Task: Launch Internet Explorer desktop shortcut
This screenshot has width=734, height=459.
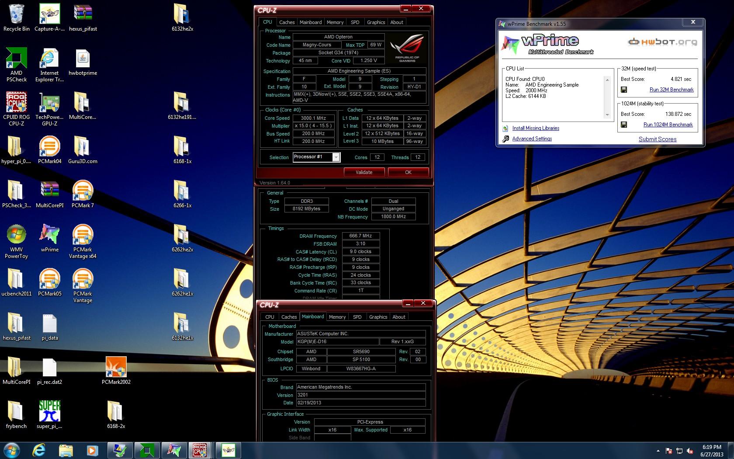Action: (x=49, y=65)
